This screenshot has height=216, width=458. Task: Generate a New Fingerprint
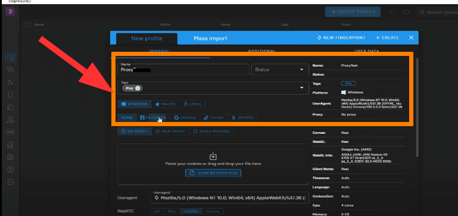(x=341, y=37)
